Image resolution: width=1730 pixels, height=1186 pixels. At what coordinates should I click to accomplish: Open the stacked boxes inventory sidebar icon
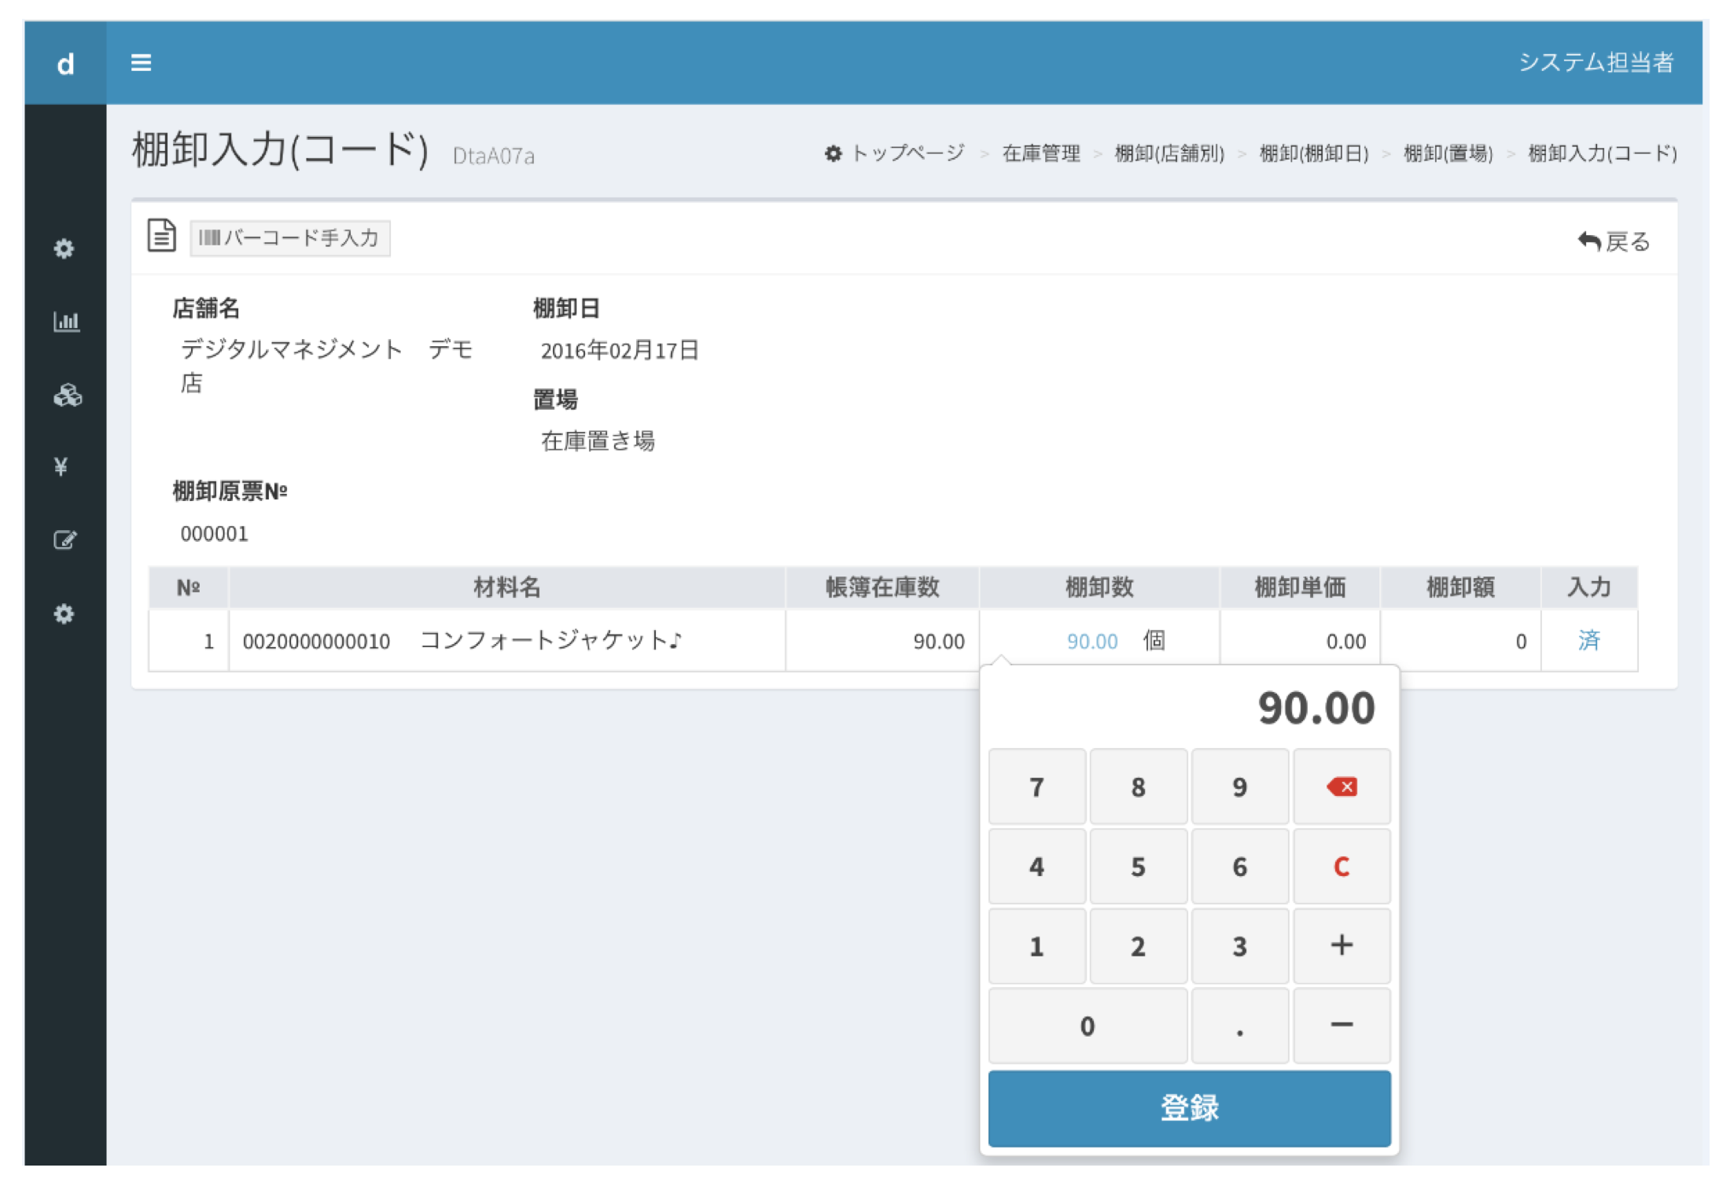(x=67, y=395)
